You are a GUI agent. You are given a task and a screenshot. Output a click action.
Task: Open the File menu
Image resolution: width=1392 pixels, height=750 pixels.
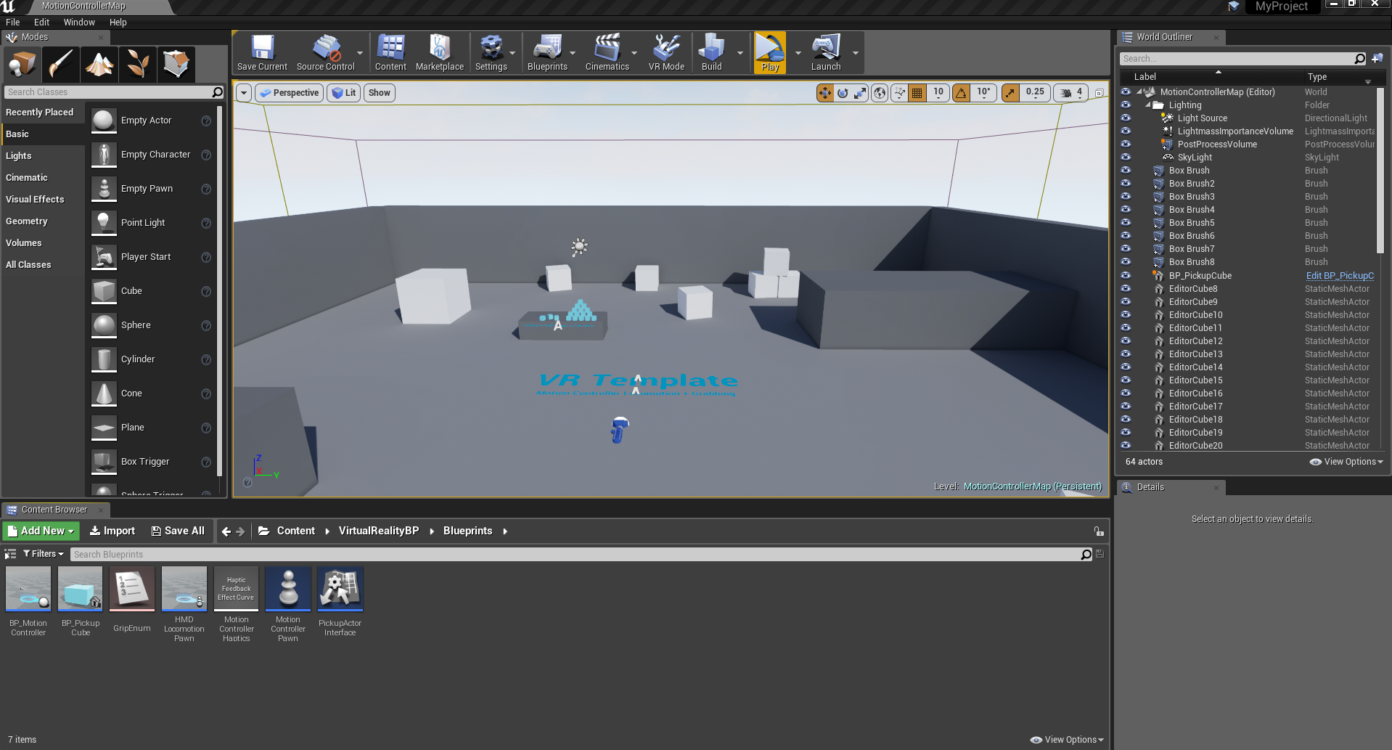(13, 23)
